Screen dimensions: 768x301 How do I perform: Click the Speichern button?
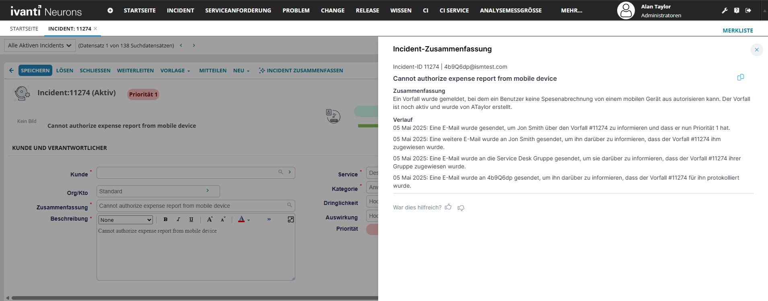[35, 70]
